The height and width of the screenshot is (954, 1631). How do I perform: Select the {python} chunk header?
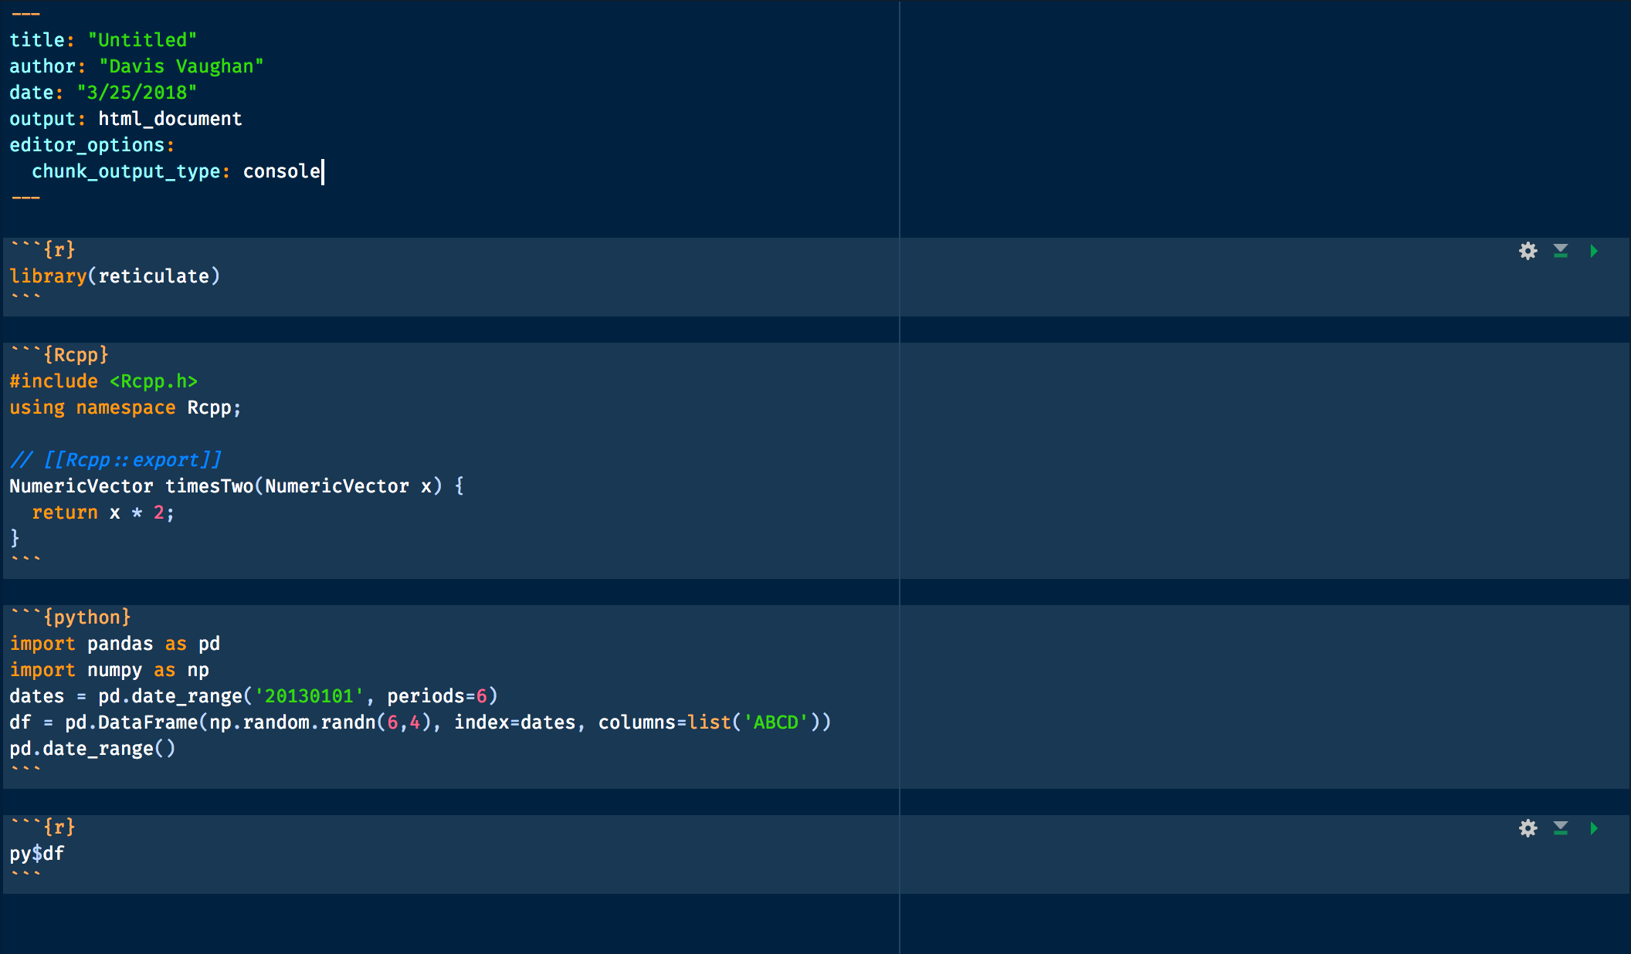tap(70, 617)
